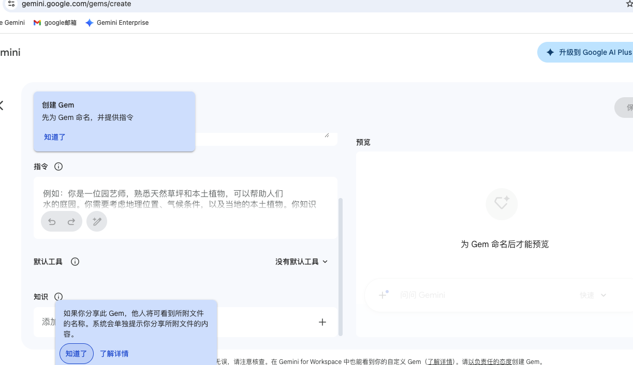Viewport: 633px width, 365px height.
Task: Open the 没有默认工具 dropdown
Action: (302, 262)
